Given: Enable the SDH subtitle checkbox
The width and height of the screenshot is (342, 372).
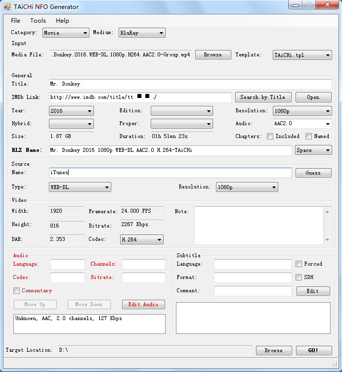Looking at the screenshot, I should (299, 277).
